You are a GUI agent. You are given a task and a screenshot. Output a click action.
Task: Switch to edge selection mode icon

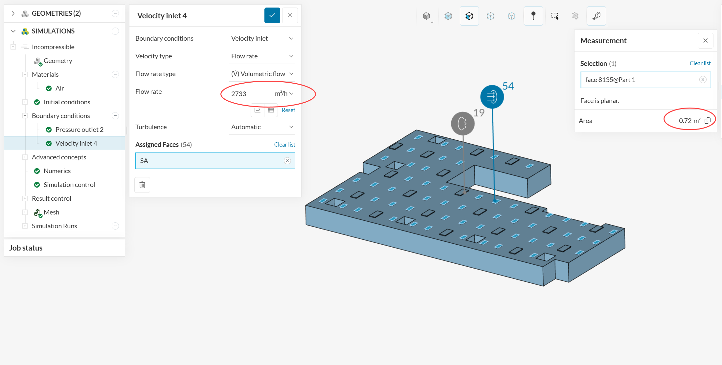(x=490, y=16)
